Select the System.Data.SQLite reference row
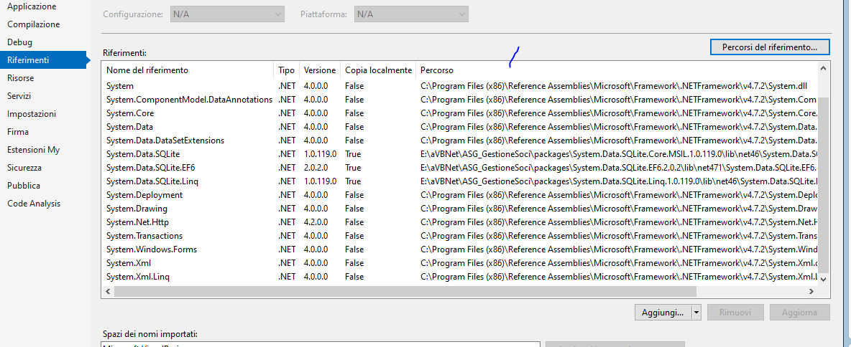This screenshot has height=347, width=851. 141,154
